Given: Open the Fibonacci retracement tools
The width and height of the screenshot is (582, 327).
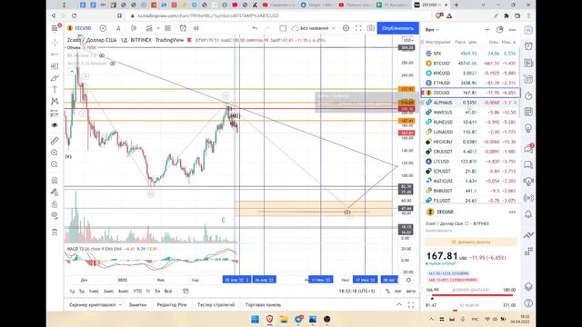Looking at the screenshot, I should pyautogui.click(x=55, y=66).
